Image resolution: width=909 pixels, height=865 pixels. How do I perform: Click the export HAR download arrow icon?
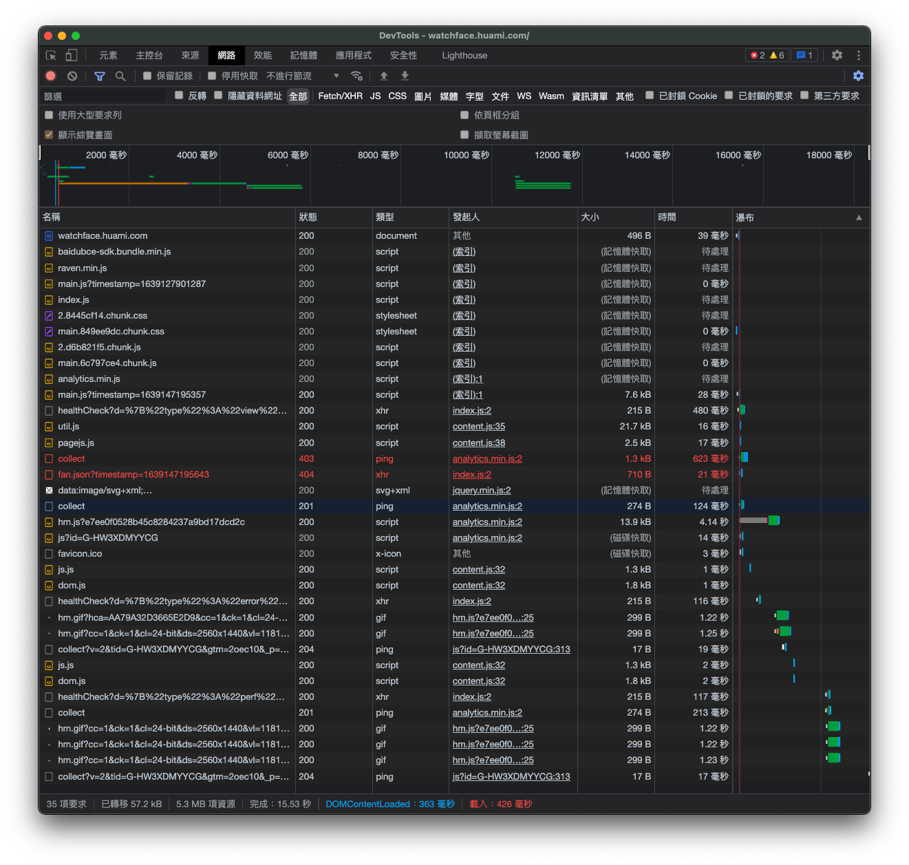pos(405,76)
